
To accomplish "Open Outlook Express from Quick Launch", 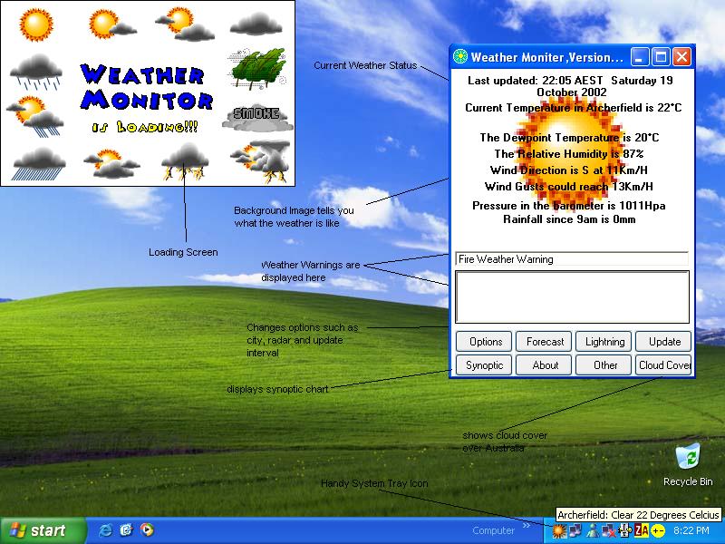I will pos(126,530).
